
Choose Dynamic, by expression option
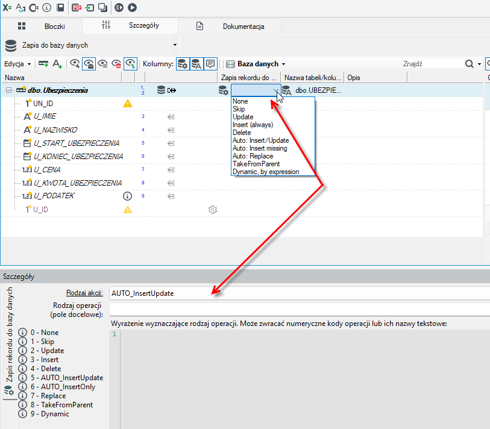tap(266, 172)
